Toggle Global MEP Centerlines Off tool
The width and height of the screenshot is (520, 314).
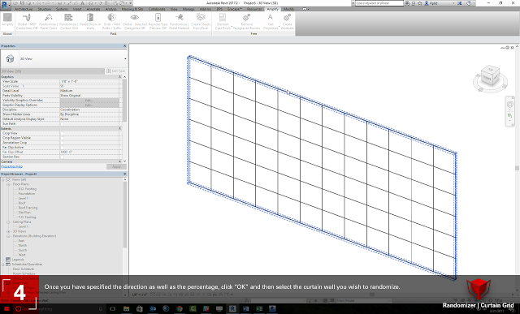[x=27, y=21]
